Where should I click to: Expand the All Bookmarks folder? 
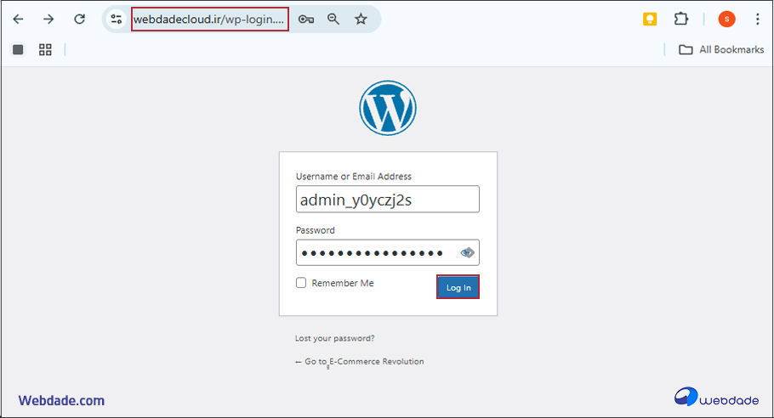(x=721, y=49)
